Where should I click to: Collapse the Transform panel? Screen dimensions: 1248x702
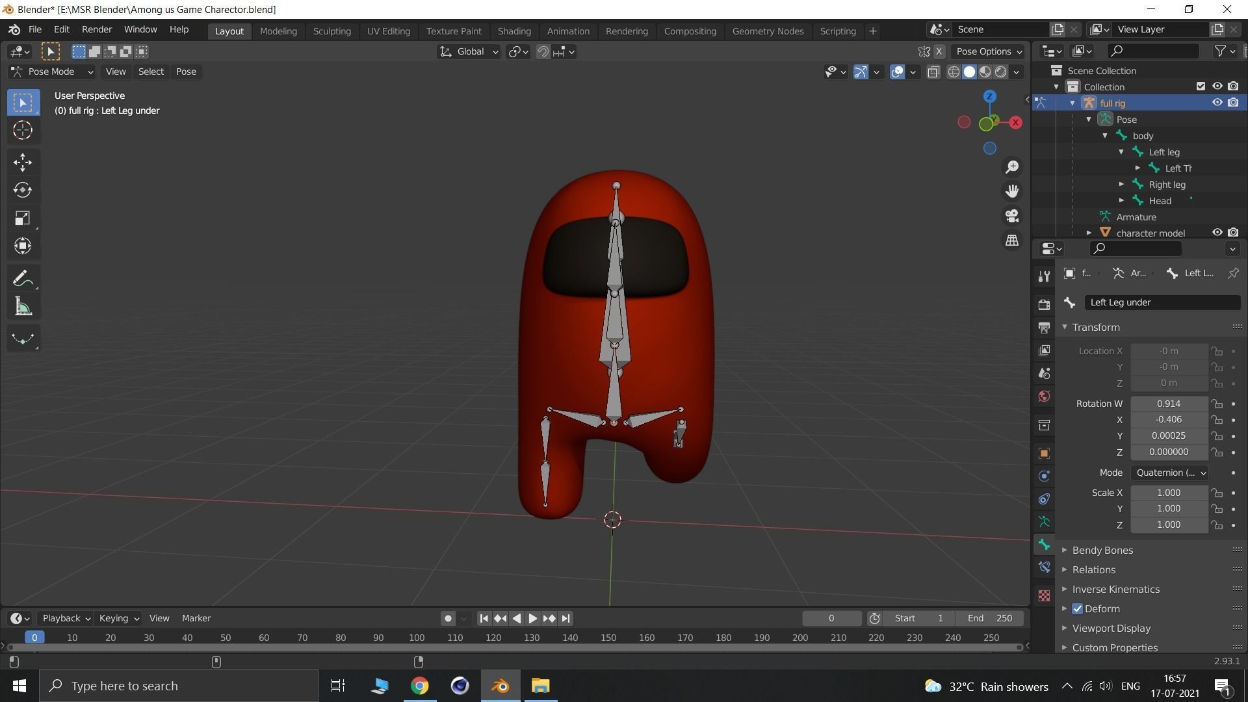coord(1095,328)
